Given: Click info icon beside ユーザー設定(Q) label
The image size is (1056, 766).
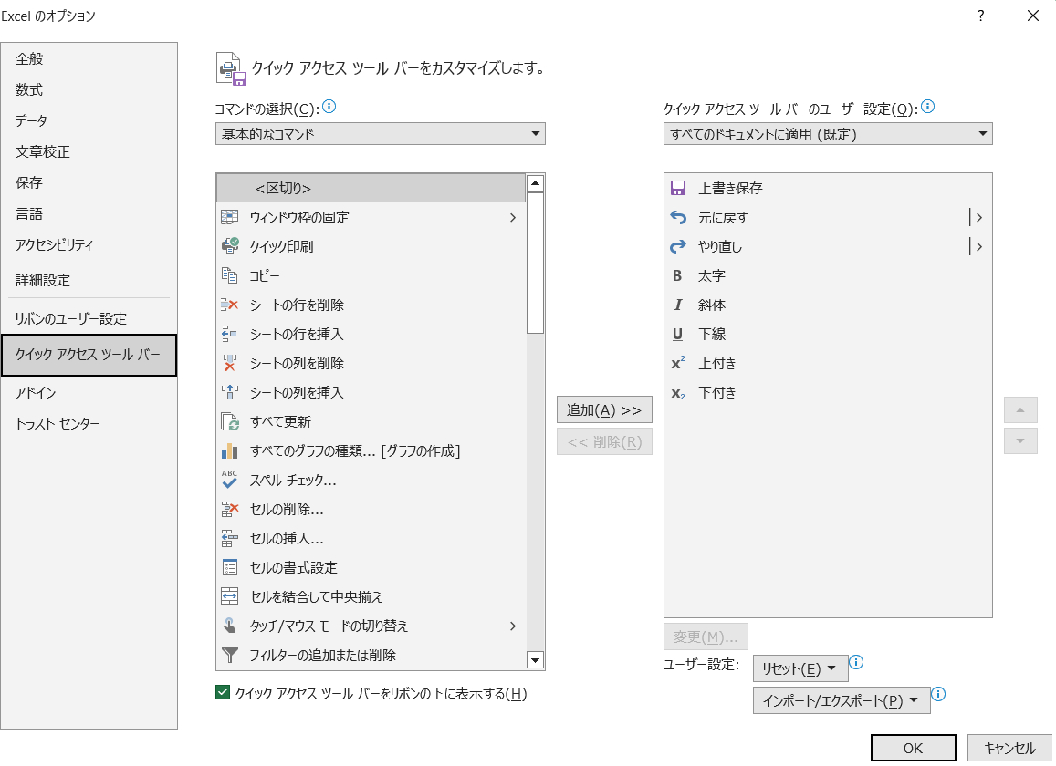Looking at the screenshot, I should click(927, 107).
